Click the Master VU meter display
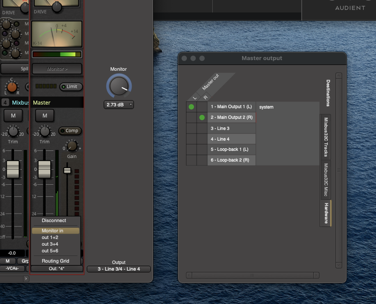The height and width of the screenshot is (304, 376). (57, 34)
